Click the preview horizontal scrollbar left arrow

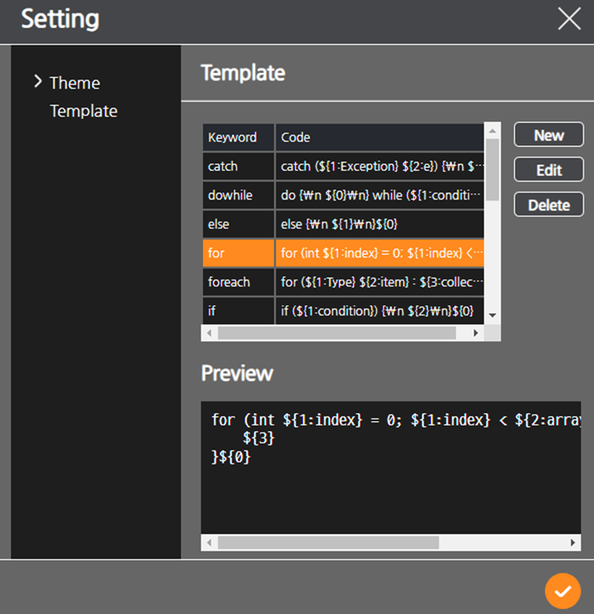209,543
